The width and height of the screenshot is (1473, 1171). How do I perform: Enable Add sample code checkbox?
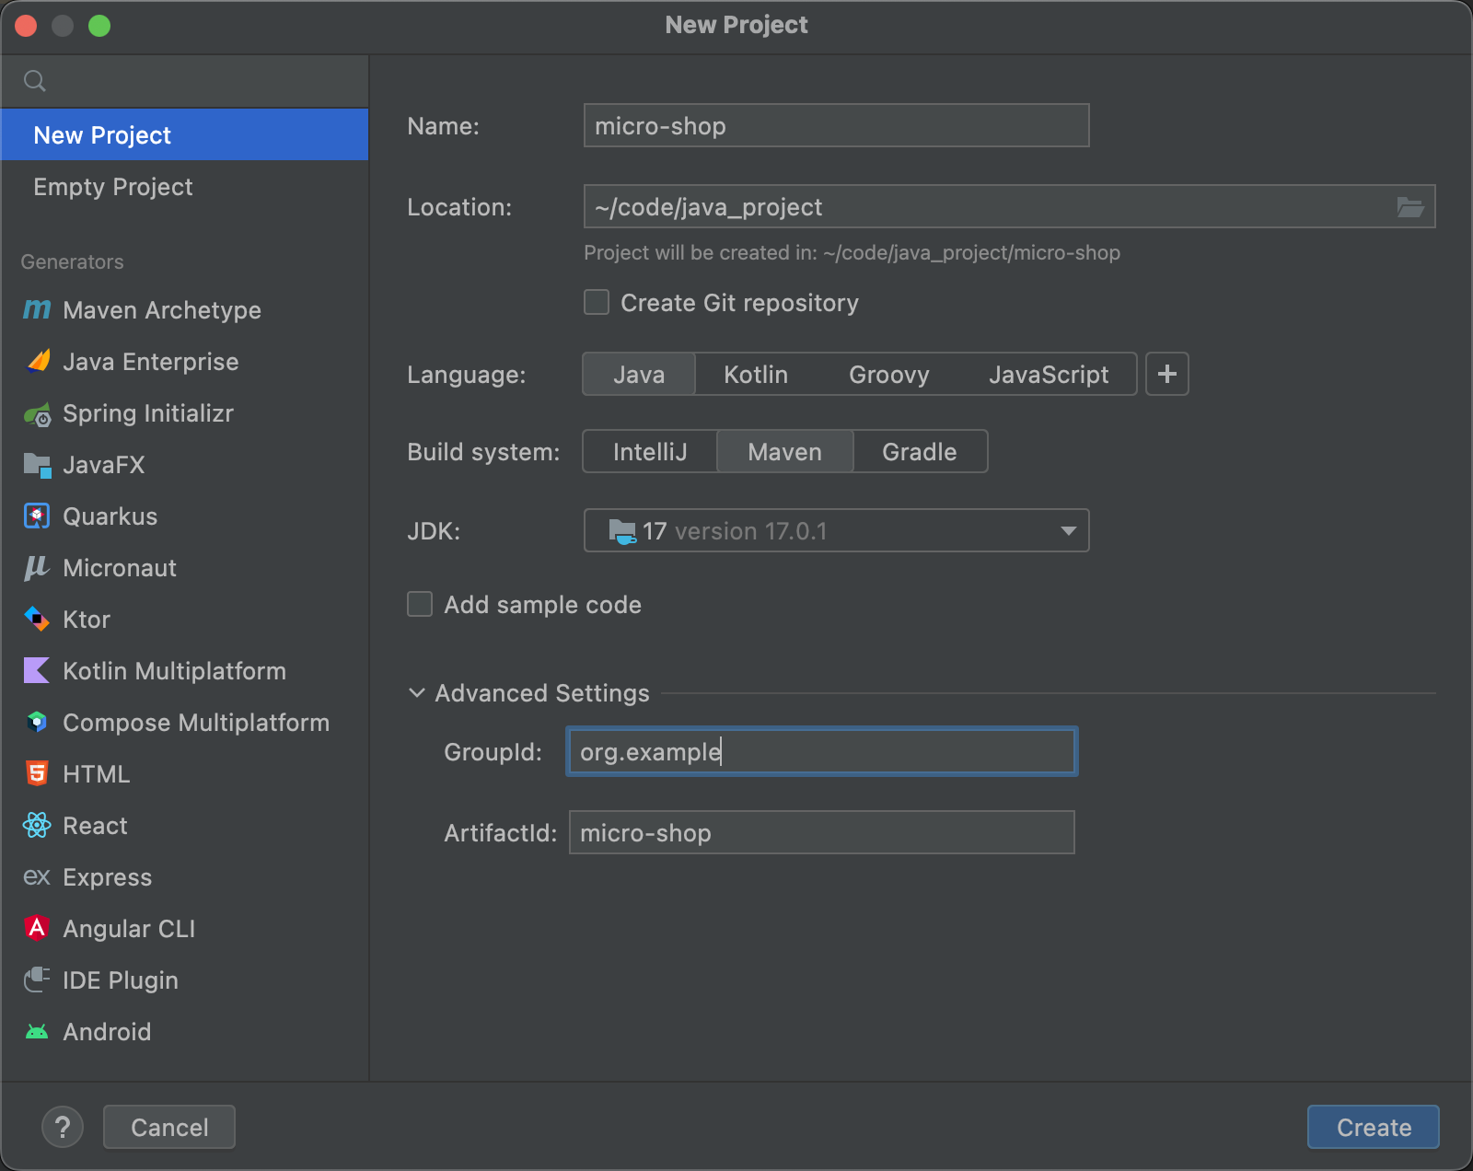[420, 604]
